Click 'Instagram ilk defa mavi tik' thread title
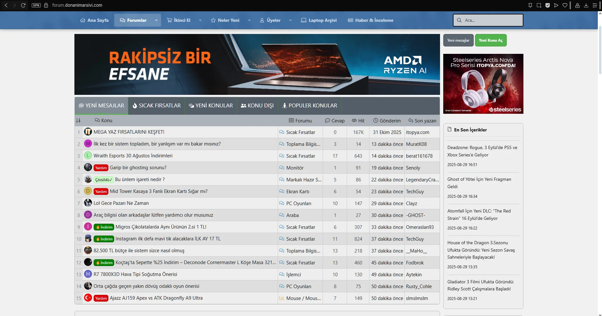This screenshot has height=316, width=602. (x=168, y=239)
